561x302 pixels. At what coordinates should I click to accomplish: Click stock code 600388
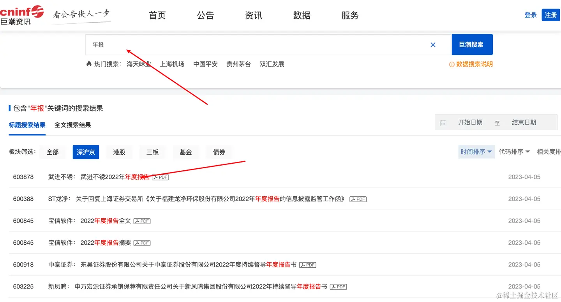click(x=23, y=199)
